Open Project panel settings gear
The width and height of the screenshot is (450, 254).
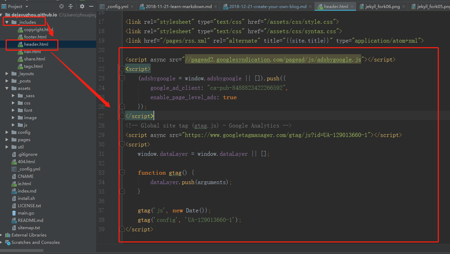click(x=82, y=6)
